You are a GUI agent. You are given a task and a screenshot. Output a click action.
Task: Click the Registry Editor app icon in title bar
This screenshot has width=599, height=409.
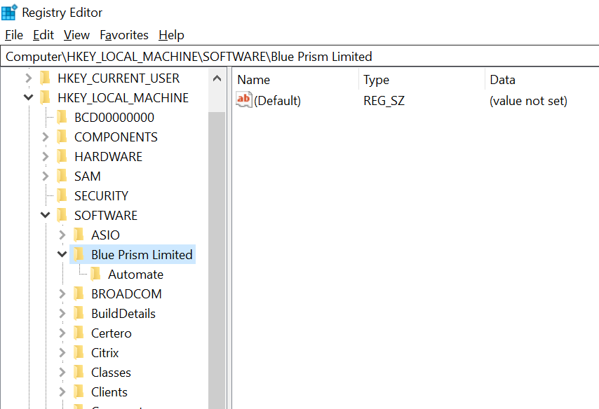pos(10,13)
